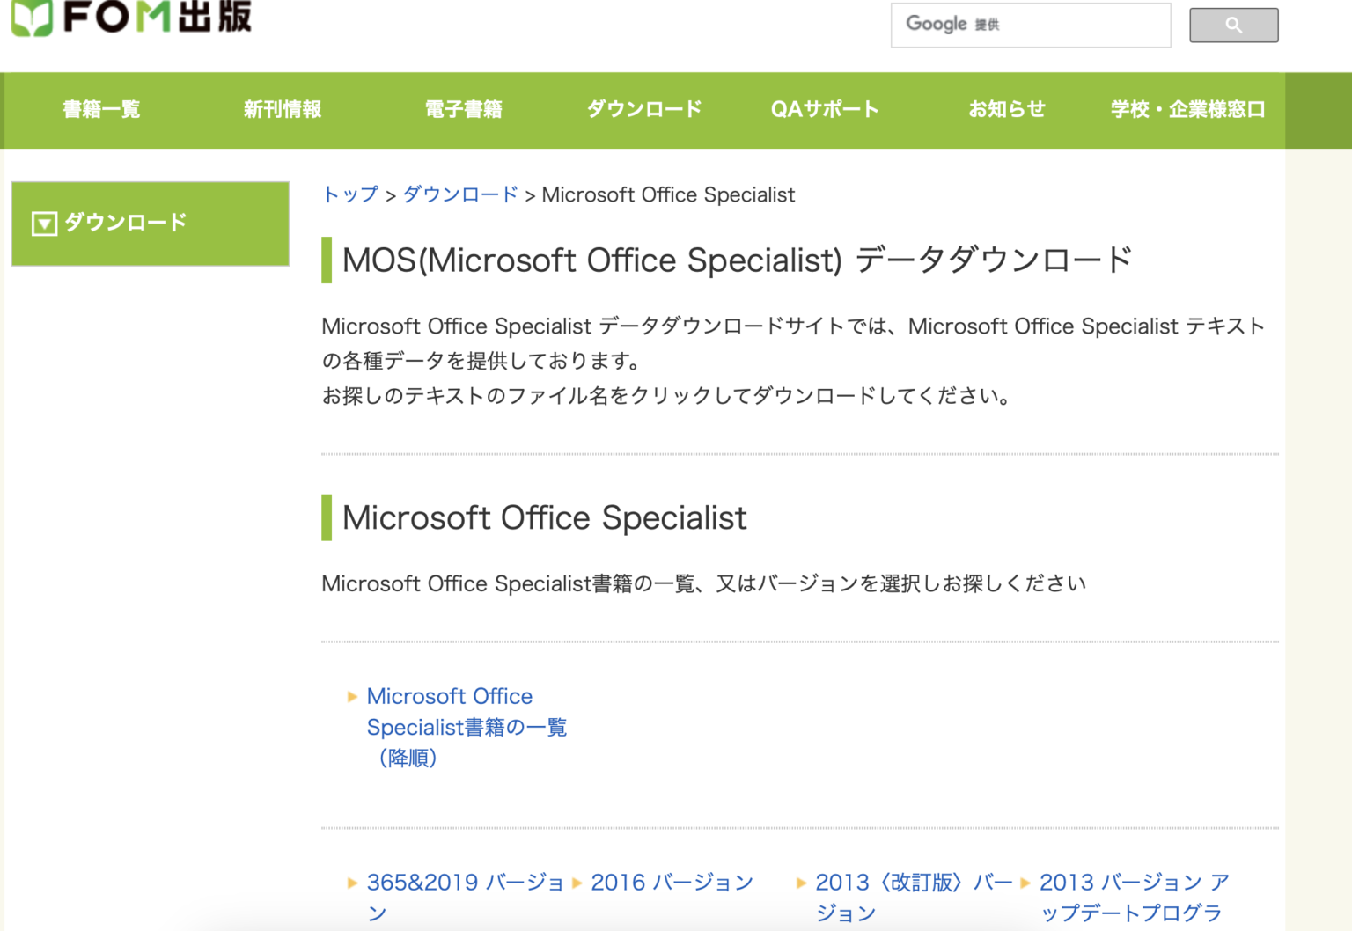Open the 電子書籍 section
1352x931 pixels.
464,109
